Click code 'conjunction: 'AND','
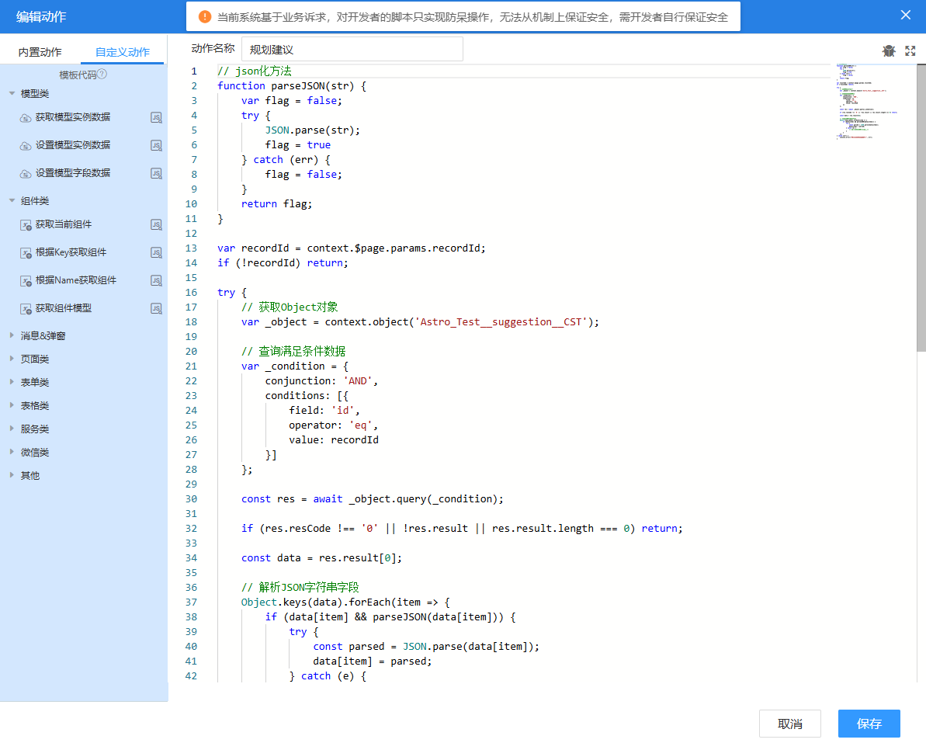The image size is (926, 743). [322, 381]
